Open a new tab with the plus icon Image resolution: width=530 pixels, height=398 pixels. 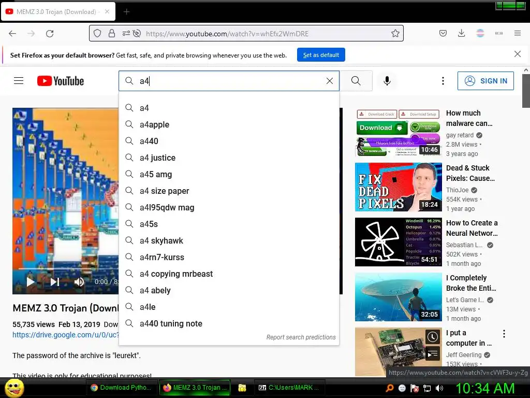(x=126, y=12)
